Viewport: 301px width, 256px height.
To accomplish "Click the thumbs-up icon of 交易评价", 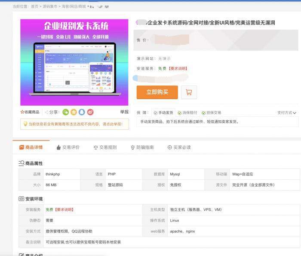I will (x=58, y=147).
